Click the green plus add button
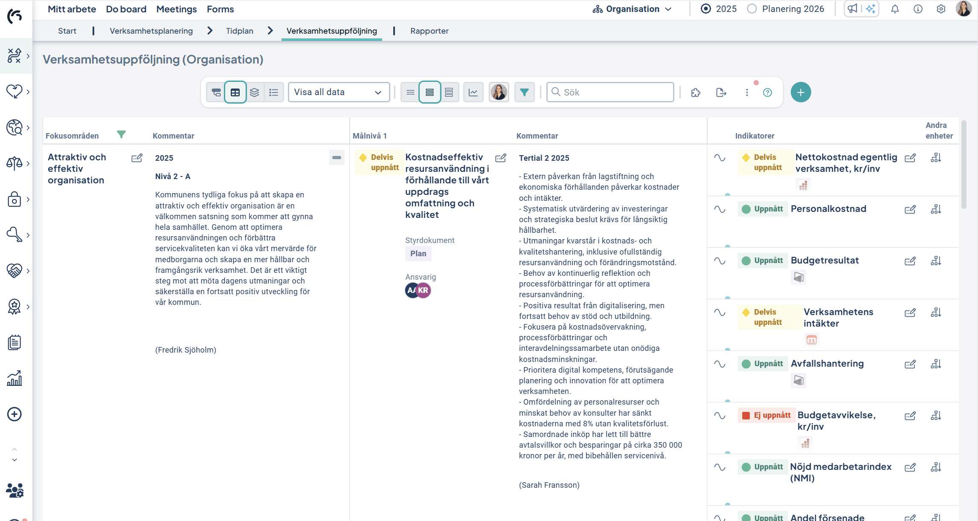The image size is (978, 521). (801, 92)
